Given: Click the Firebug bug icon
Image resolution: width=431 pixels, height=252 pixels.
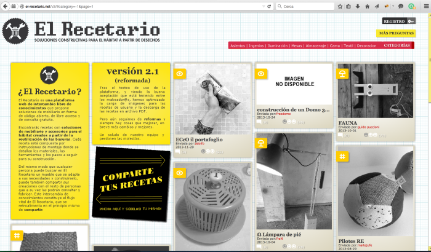Looking at the screenshot, I should coord(387,6).
